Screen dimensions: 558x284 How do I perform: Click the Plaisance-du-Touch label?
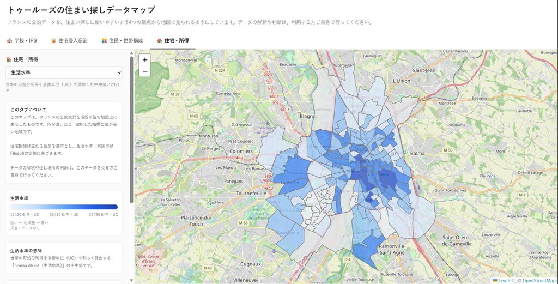point(196,221)
